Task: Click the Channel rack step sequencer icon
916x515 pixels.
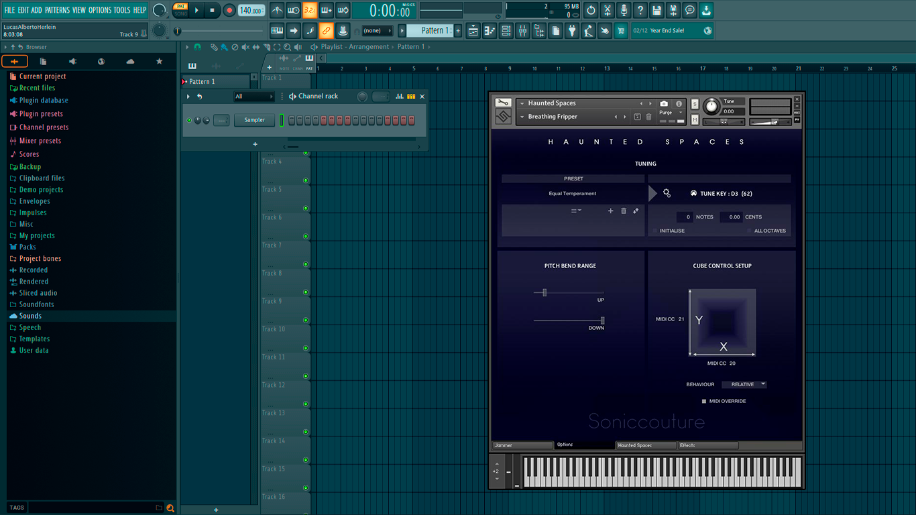Action: tap(411, 97)
